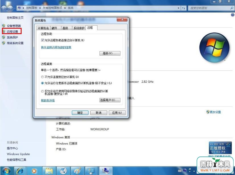Click shield icon beside 系统保护
The width and height of the screenshot is (235, 175).
tap(4, 37)
